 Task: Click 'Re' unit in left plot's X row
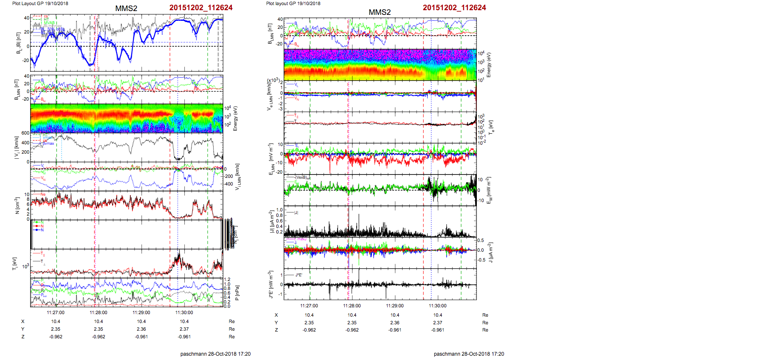click(232, 321)
